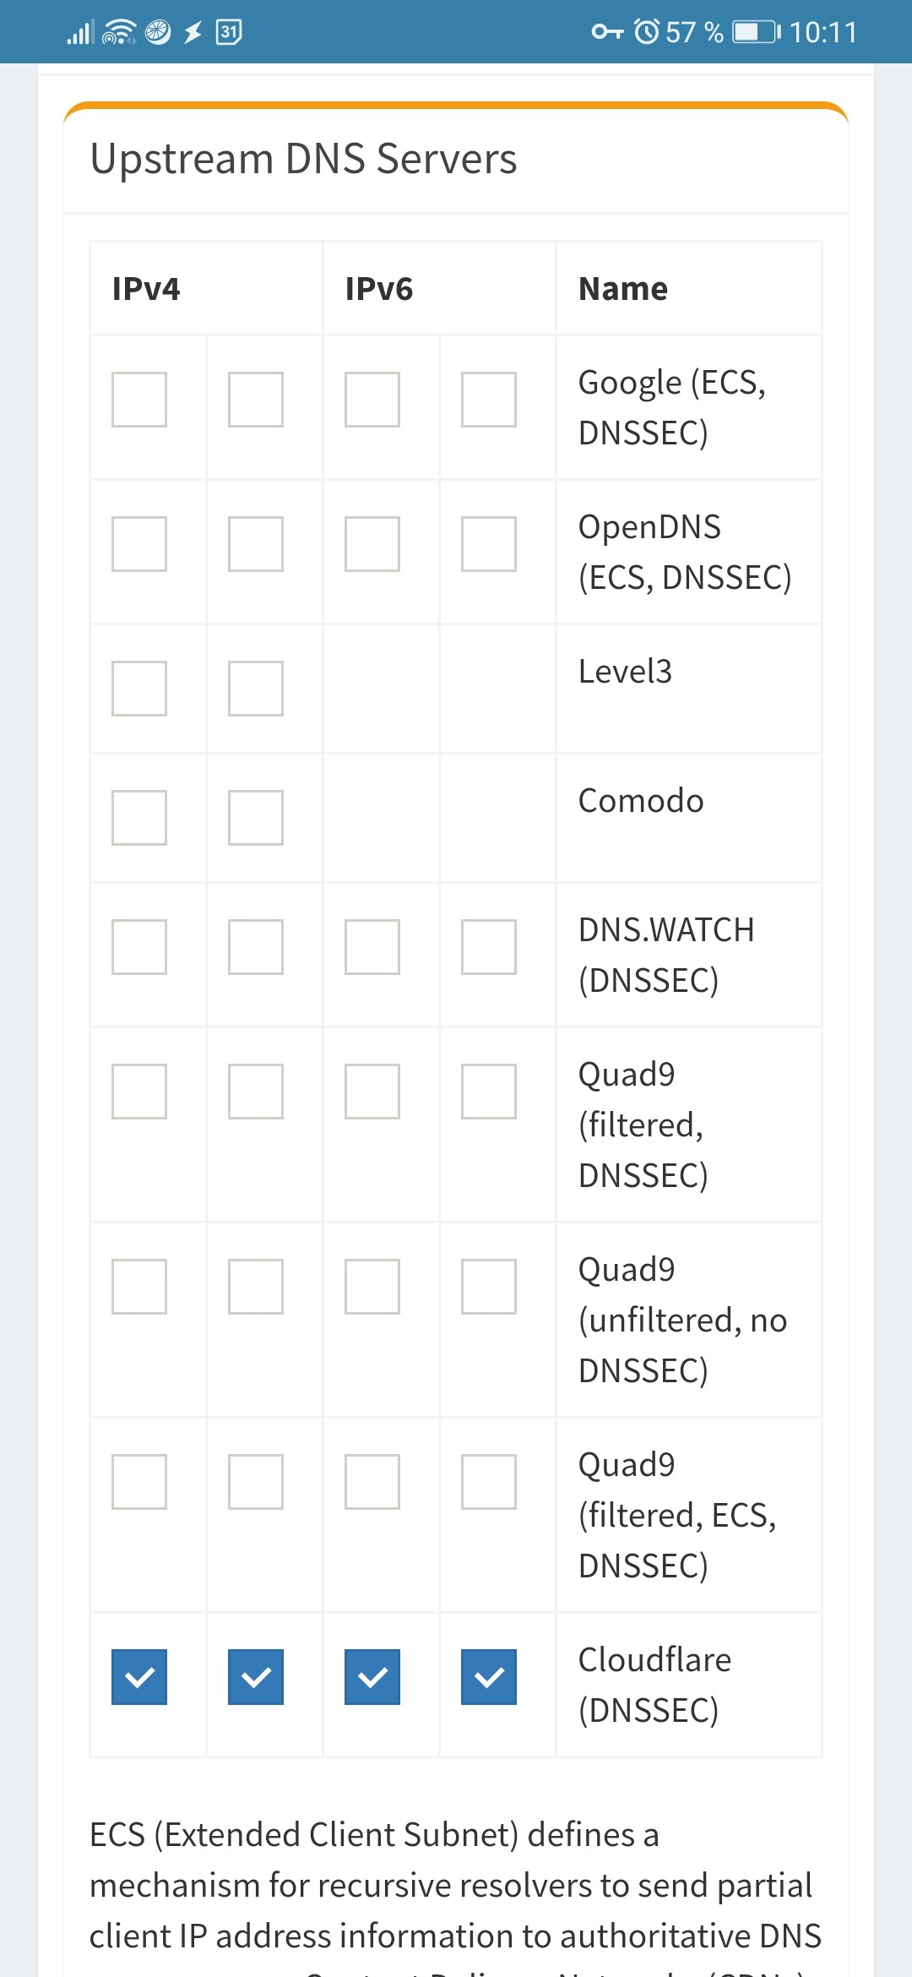Tap the lightning bolt status icon
The height and width of the screenshot is (1977, 912).
click(193, 32)
